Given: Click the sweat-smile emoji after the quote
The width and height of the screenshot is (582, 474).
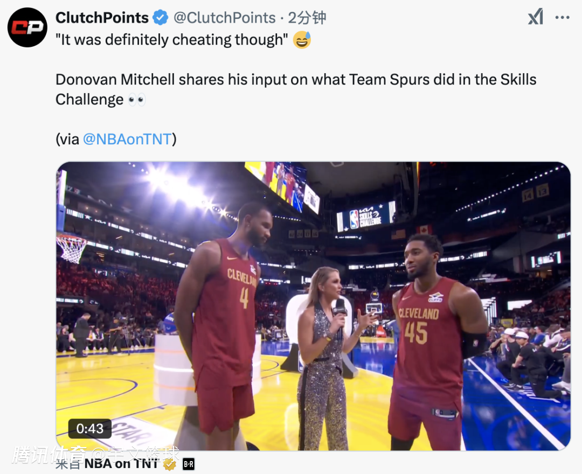Looking at the screenshot, I should [302, 40].
